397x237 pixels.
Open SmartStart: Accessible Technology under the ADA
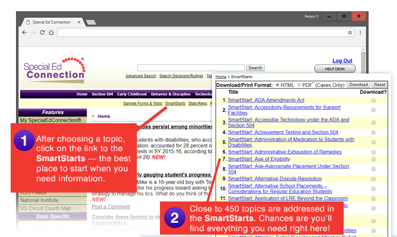(289, 123)
